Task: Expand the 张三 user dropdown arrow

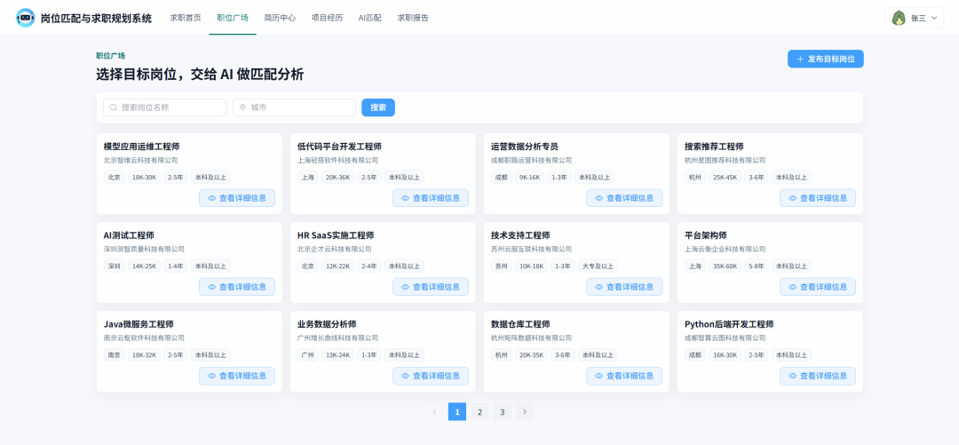Action: point(934,19)
